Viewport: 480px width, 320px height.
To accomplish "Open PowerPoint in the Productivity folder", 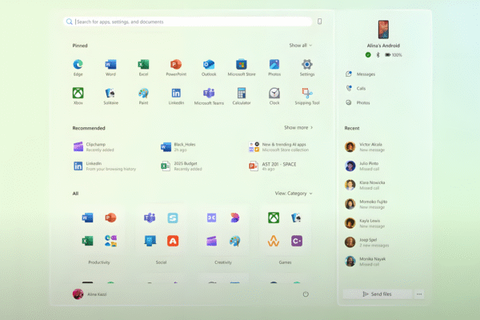I will [x=110, y=218].
